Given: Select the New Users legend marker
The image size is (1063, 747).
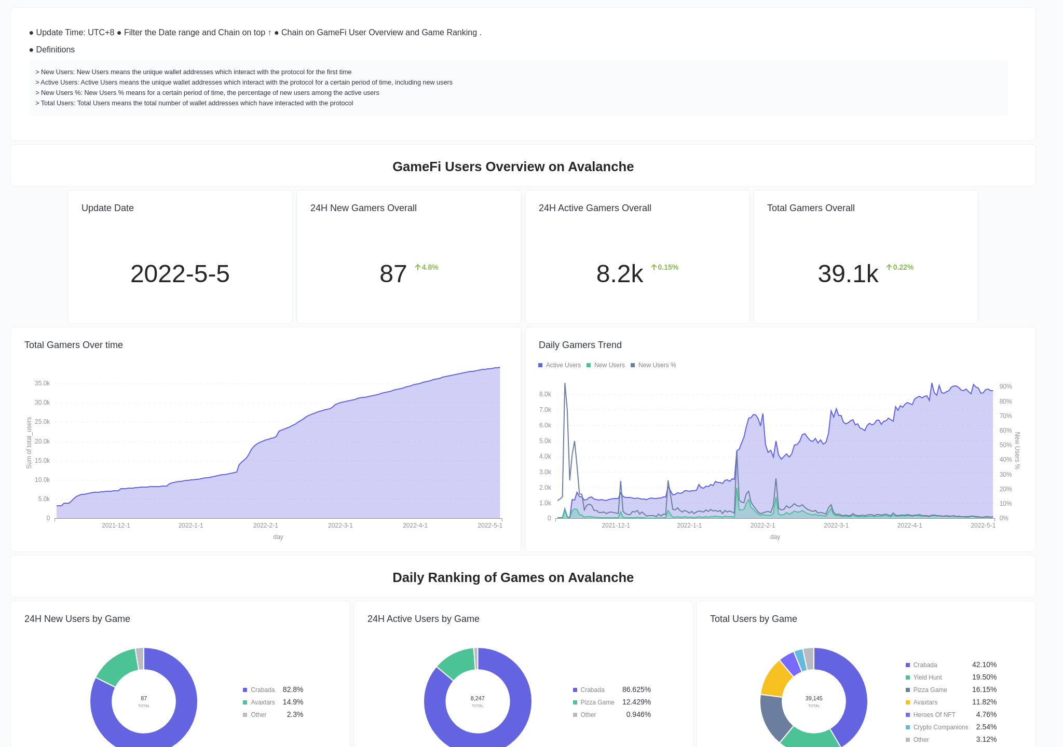Looking at the screenshot, I should click(588, 365).
